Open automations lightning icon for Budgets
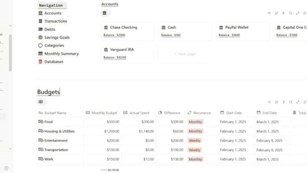307x173 pixels. point(284,102)
